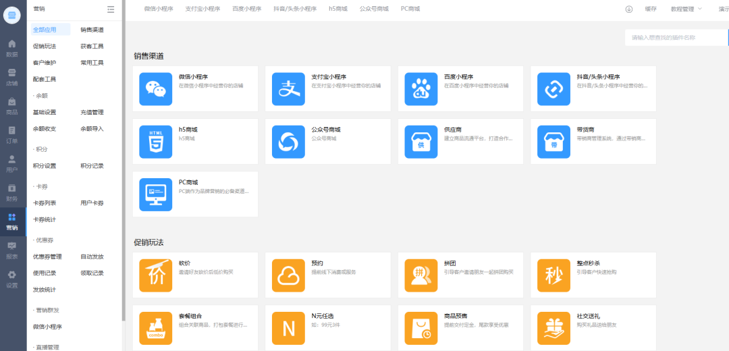Click the Alipay mini program icon

tap(288, 89)
